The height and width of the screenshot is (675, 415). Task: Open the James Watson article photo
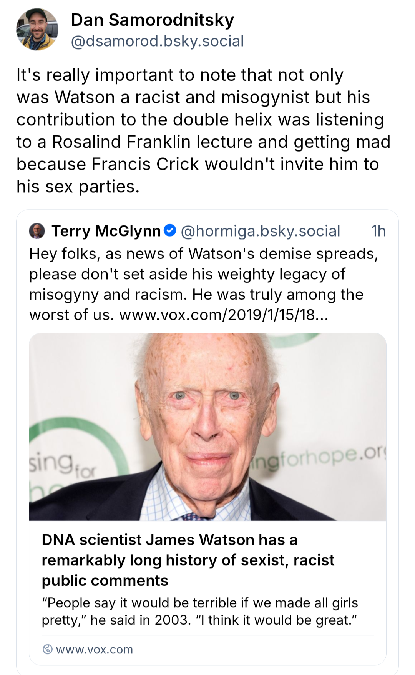click(x=207, y=427)
